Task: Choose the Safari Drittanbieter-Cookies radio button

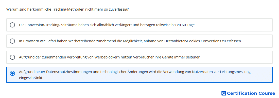Action: [x=12, y=41]
